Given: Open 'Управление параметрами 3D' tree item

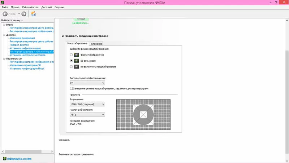Looking at the screenshot, I should 25,65.
